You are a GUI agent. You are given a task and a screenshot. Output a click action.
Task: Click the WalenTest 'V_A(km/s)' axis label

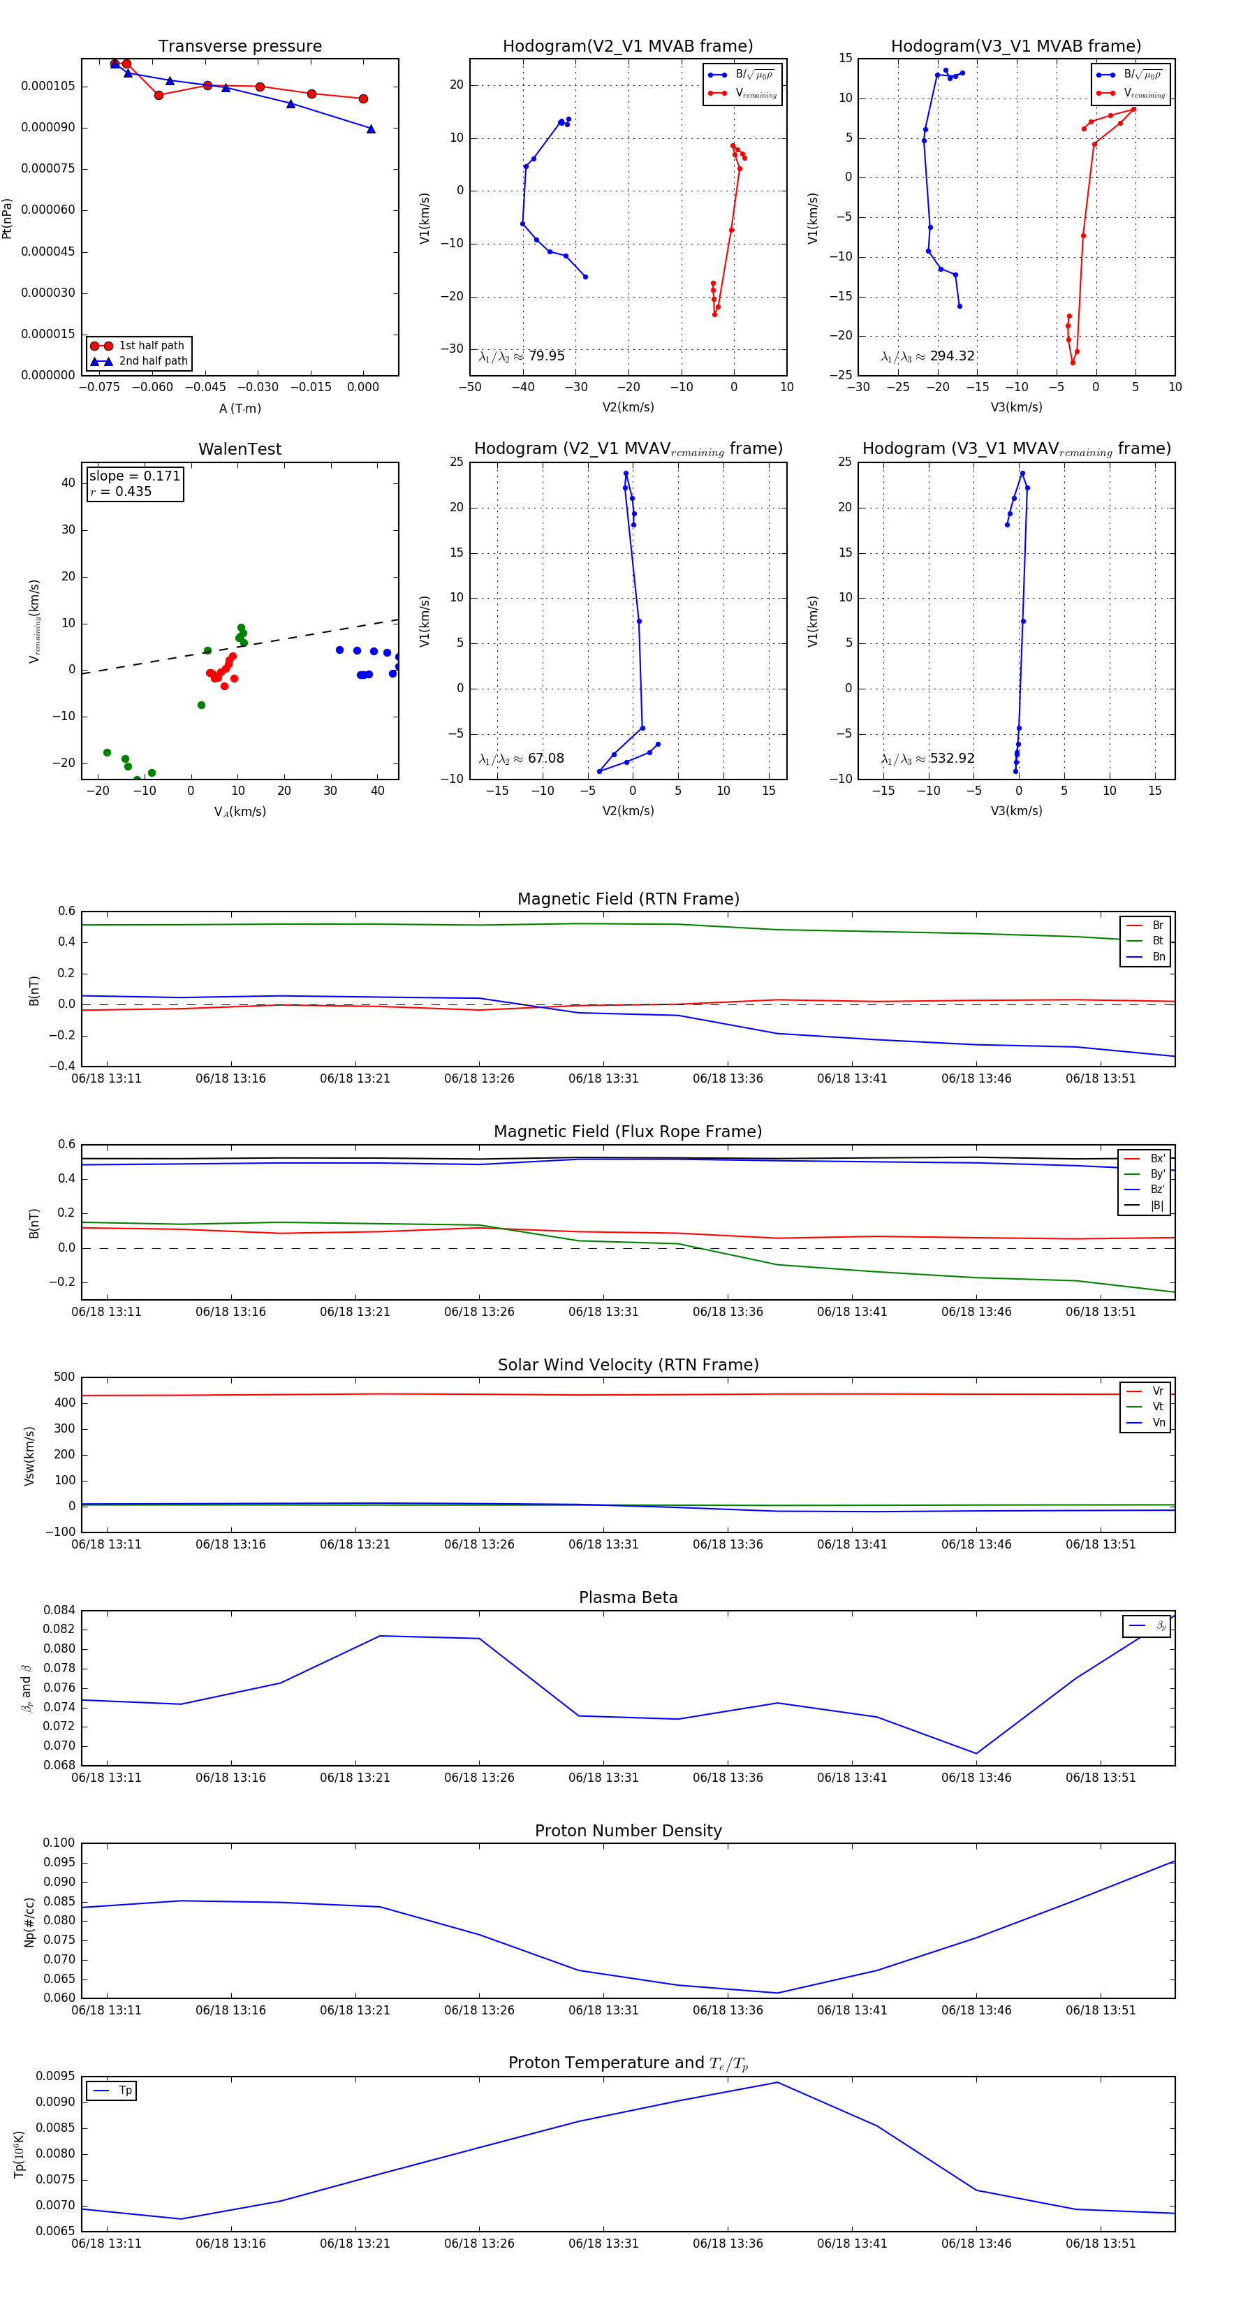click(x=240, y=812)
